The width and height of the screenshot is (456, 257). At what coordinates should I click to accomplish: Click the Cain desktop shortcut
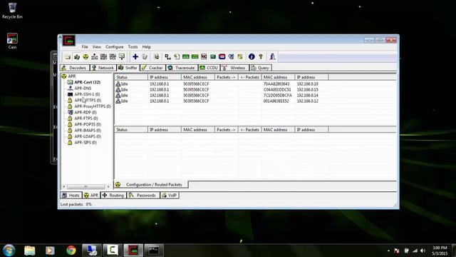coord(12,41)
